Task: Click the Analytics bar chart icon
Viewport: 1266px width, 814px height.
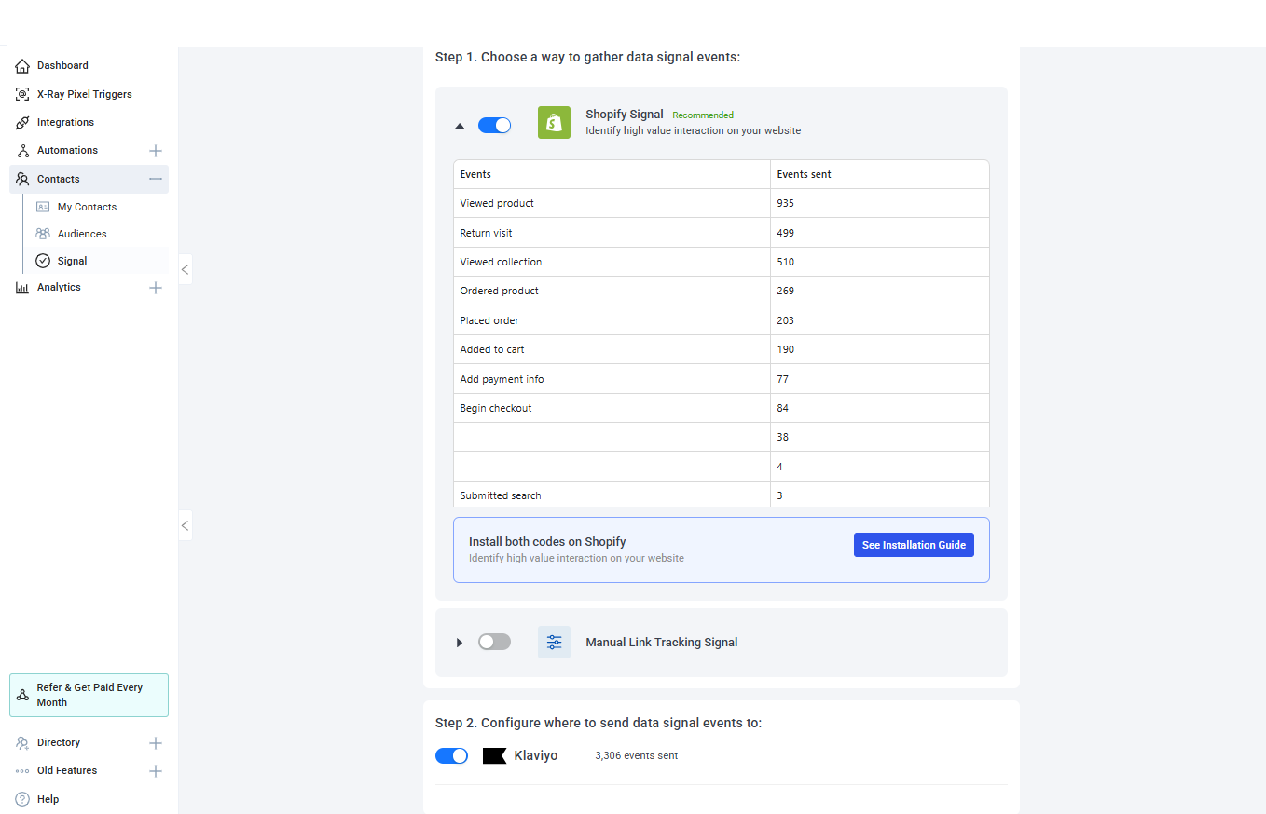Action: tap(22, 288)
